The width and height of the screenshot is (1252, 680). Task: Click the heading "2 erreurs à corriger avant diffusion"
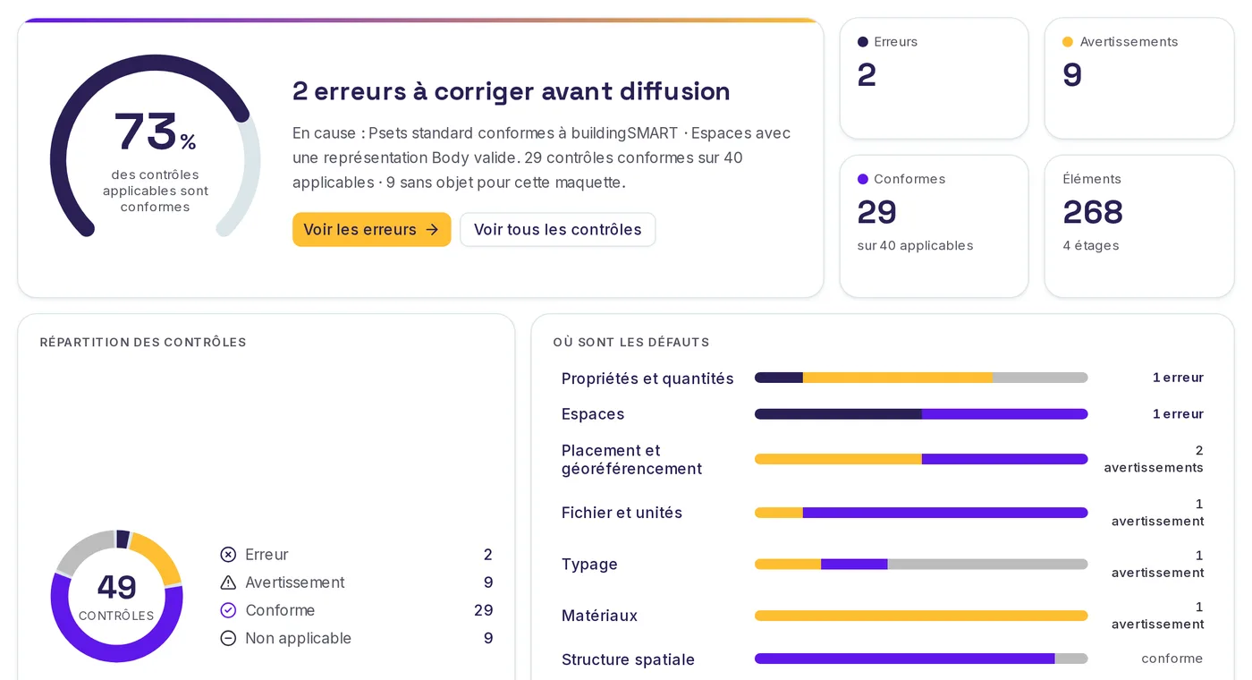point(512,91)
